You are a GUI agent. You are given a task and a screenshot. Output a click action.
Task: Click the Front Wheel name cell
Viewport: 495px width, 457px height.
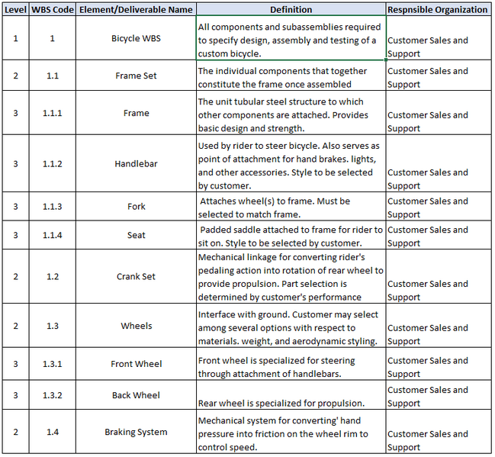tap(136, 364)
